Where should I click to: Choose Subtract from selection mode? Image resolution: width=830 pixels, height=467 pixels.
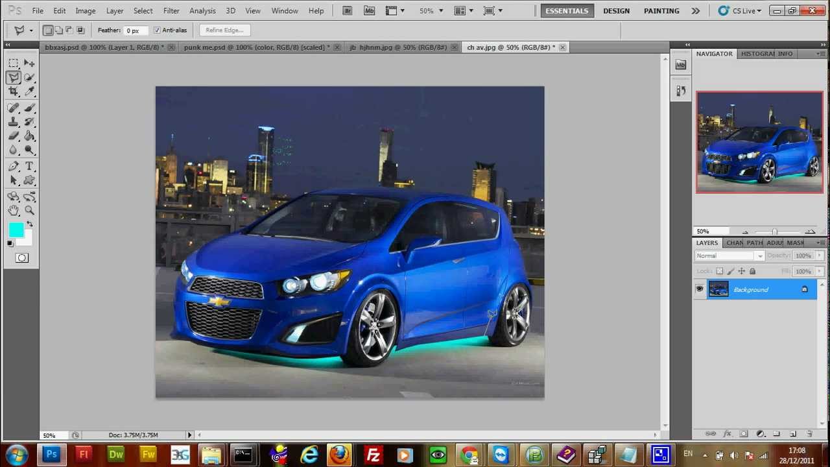69,30
